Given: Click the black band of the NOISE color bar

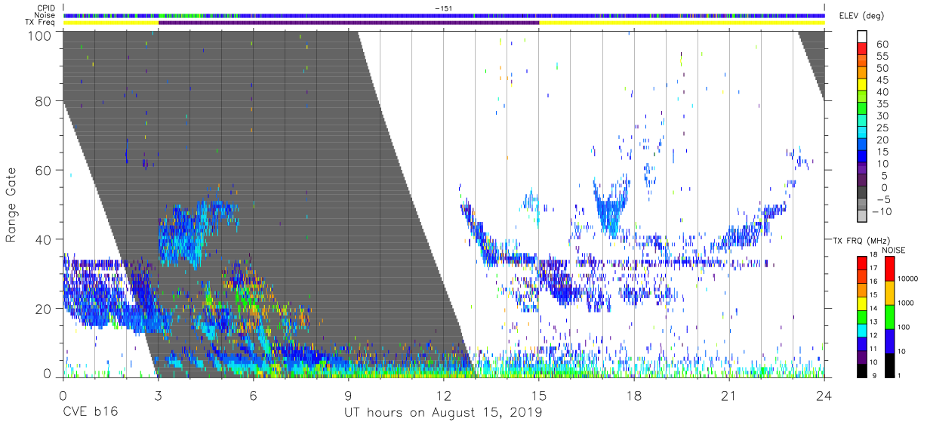Looking at the screenshot, I should point(889,365).
